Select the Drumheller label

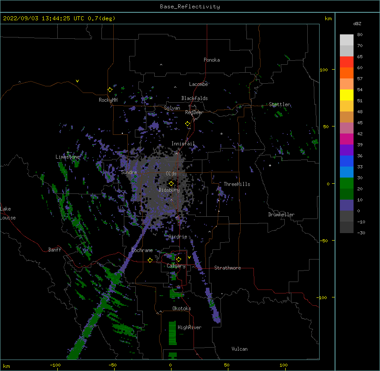[281, 215]
